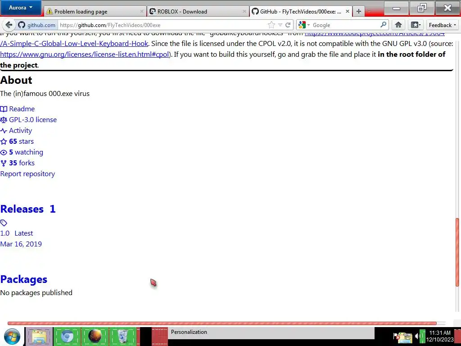Close the Problem loading page tab
The image size is (461, 346).
pos(142,11)
